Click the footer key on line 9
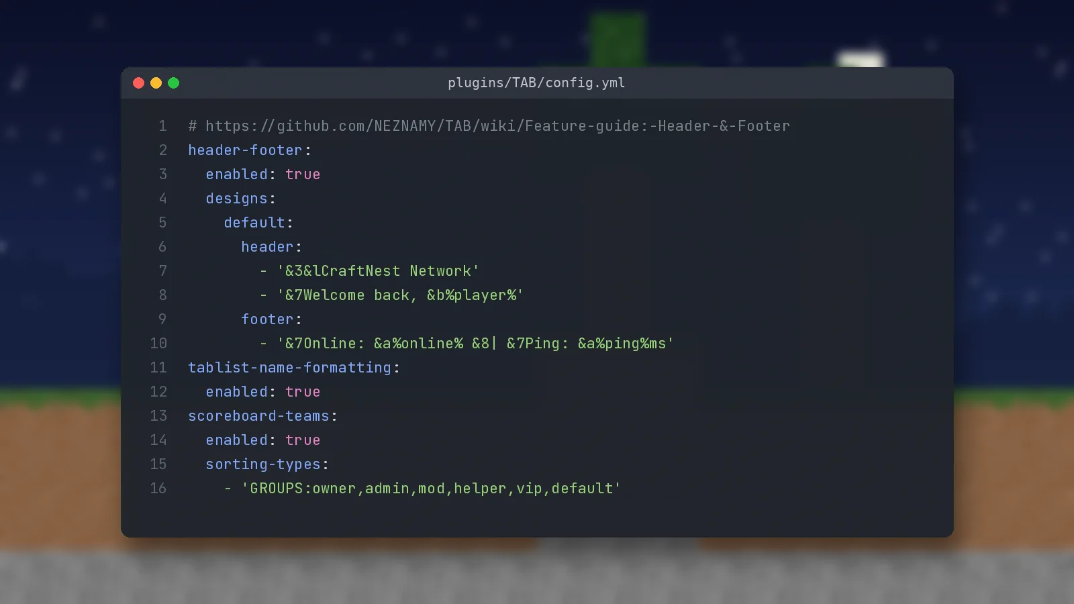1074x604 pixels. (267, 319)
